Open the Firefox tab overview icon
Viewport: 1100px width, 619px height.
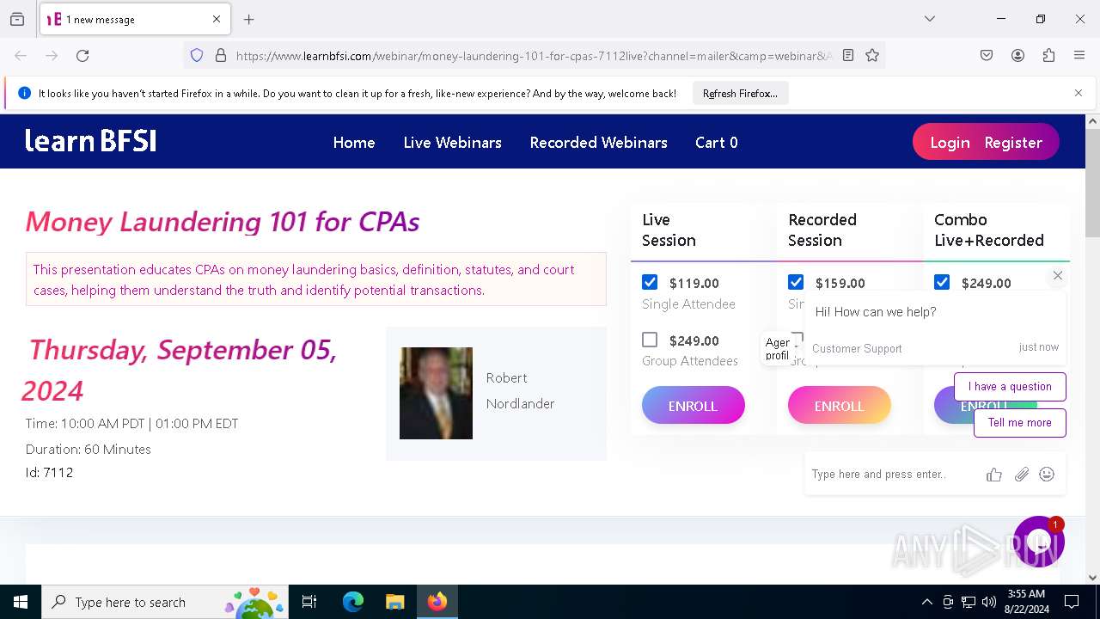point(17,19)
